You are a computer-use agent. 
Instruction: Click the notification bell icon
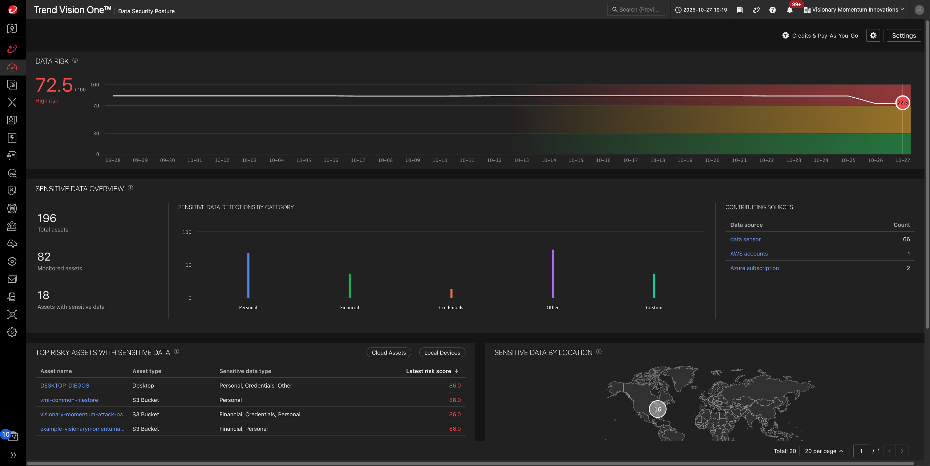789,10
